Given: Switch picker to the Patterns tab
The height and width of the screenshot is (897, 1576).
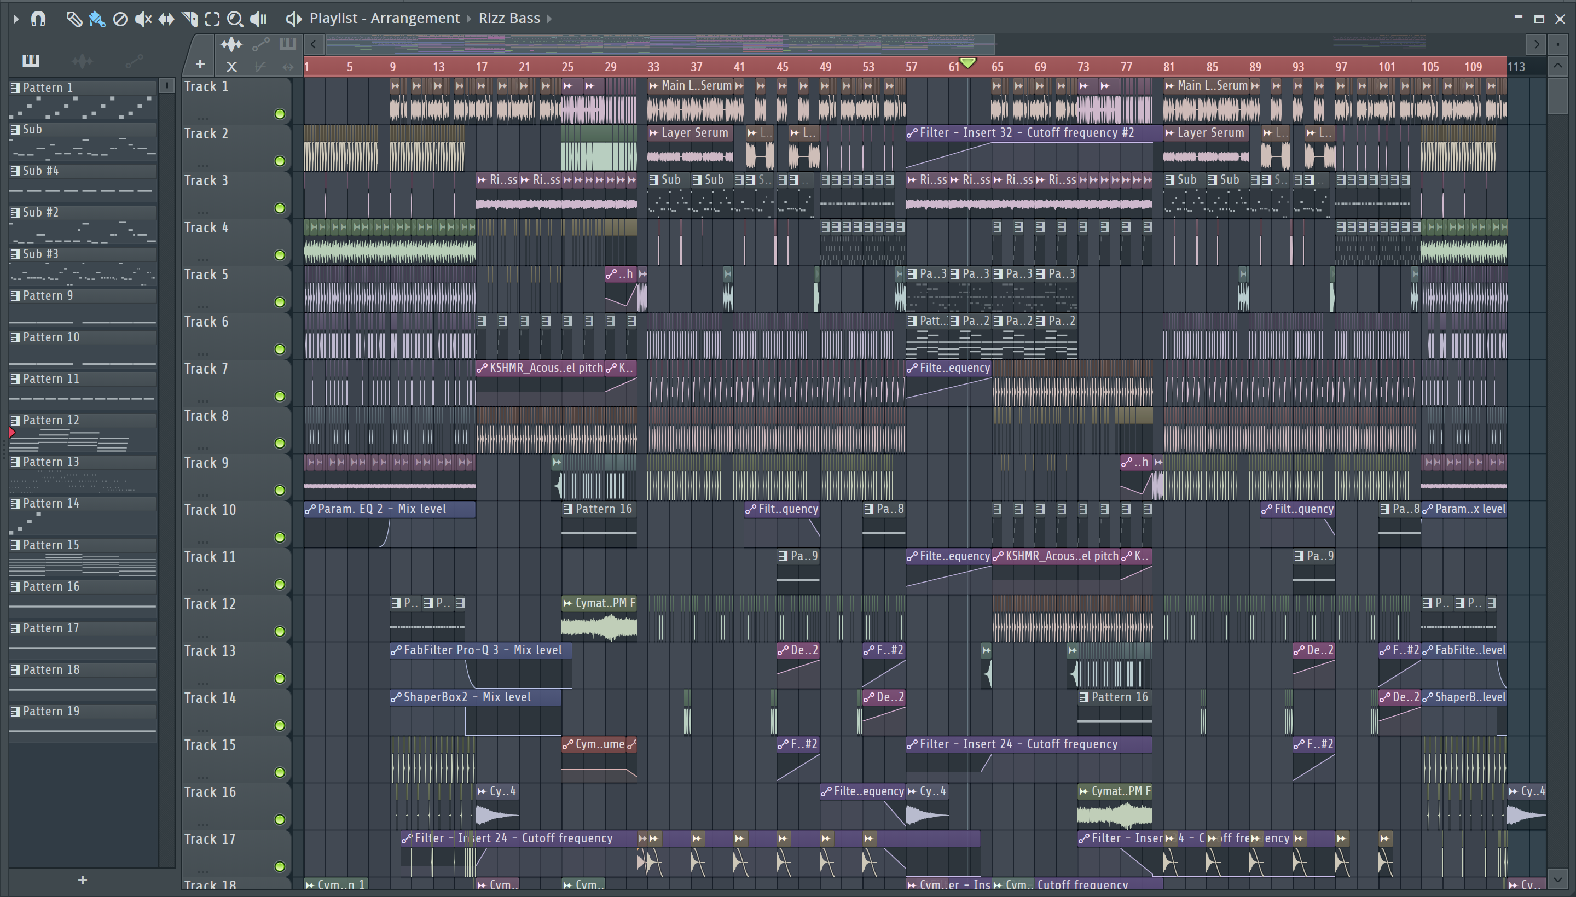Looking at the screenshot, I should (30, 60).
